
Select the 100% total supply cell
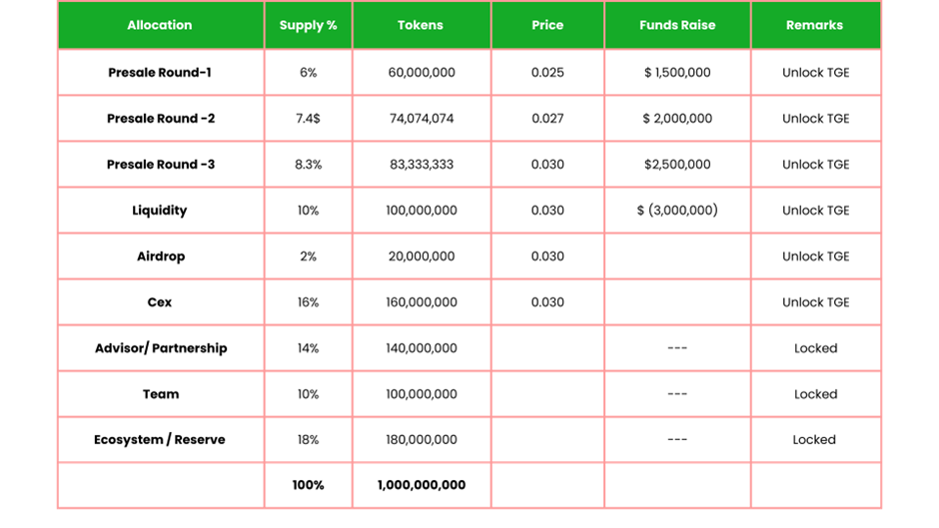[308, 485]
